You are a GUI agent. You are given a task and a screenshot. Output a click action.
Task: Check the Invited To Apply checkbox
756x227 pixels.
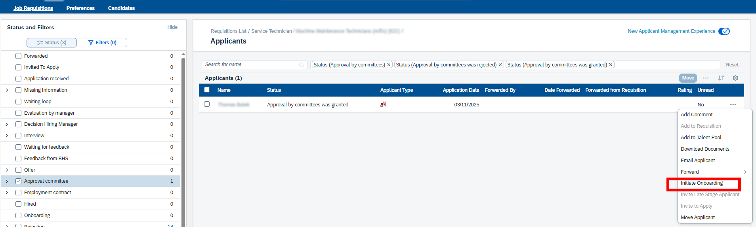pos(18,67)
